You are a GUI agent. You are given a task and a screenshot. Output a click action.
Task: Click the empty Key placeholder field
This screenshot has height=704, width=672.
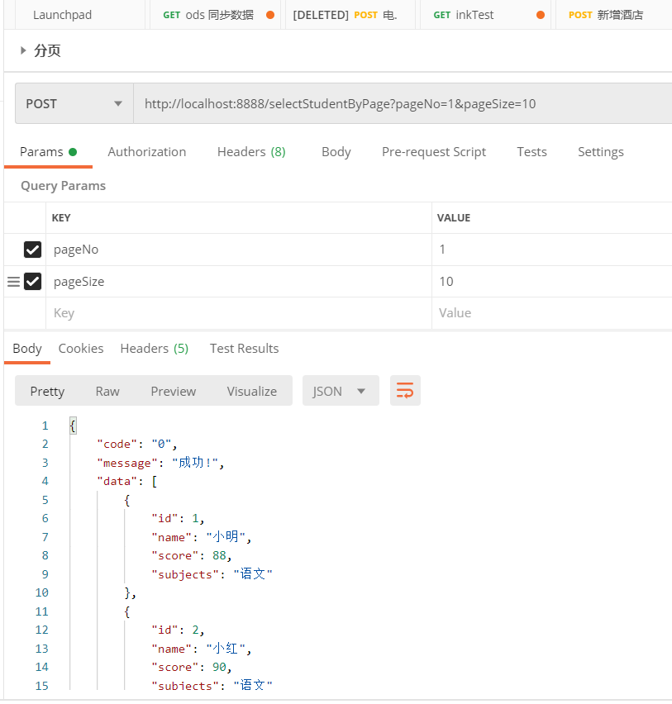239,313
